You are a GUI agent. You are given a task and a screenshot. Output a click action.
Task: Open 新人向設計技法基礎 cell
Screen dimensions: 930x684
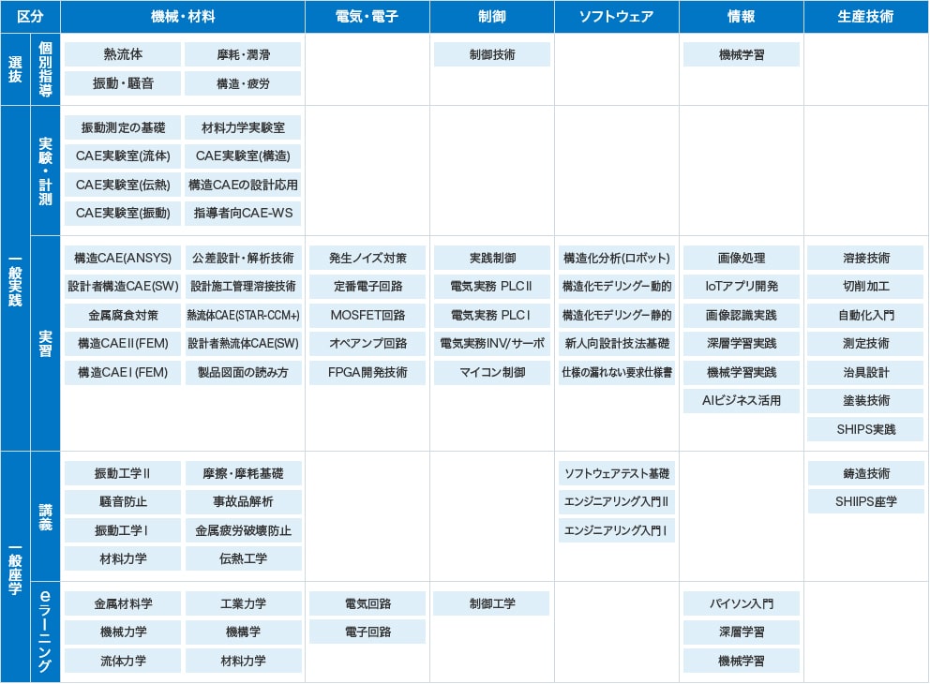(617, 343)
